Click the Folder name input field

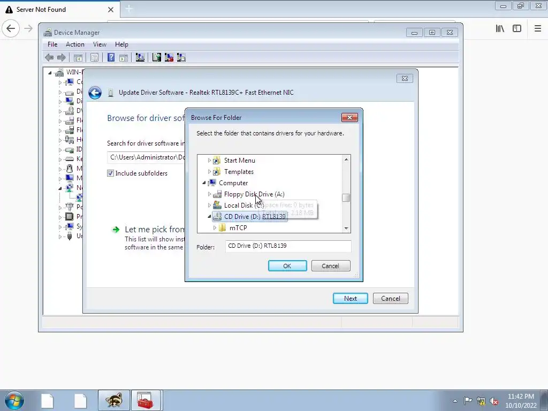pos(288,246)
